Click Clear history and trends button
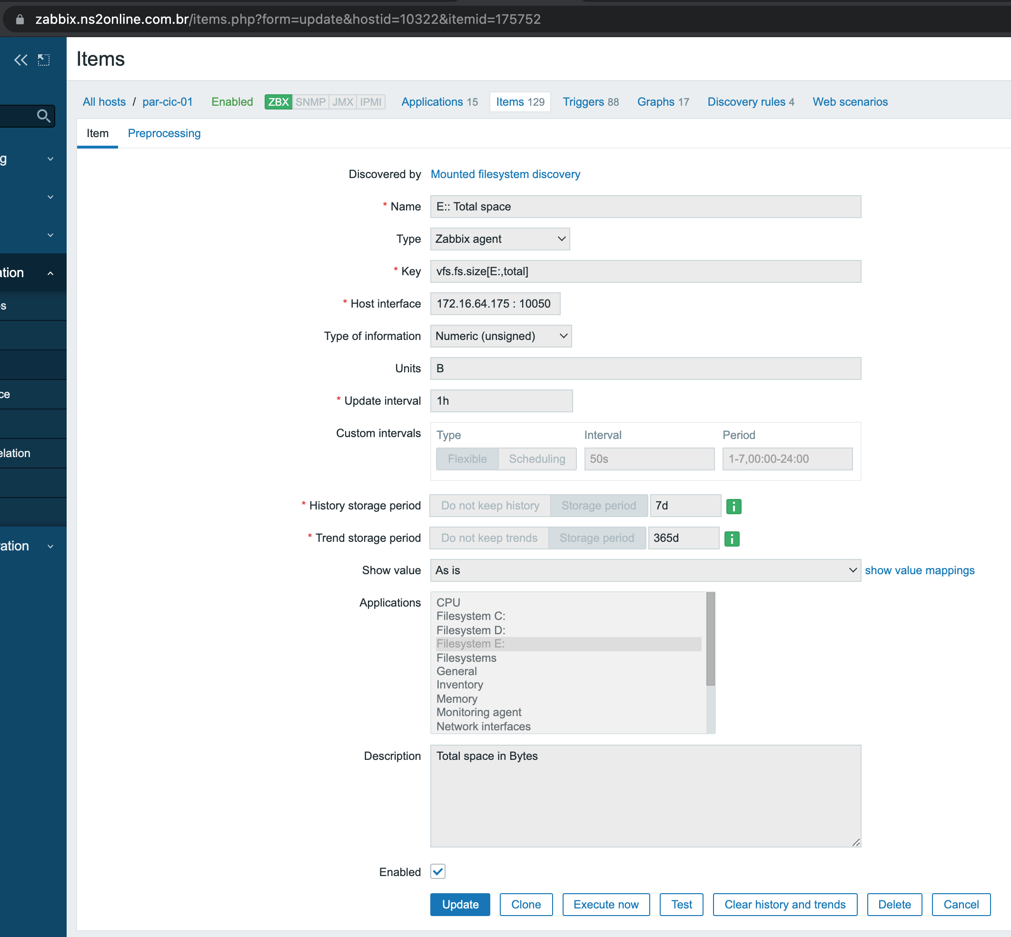This screenshot has width=1011, height=937. tap(785, 905)
